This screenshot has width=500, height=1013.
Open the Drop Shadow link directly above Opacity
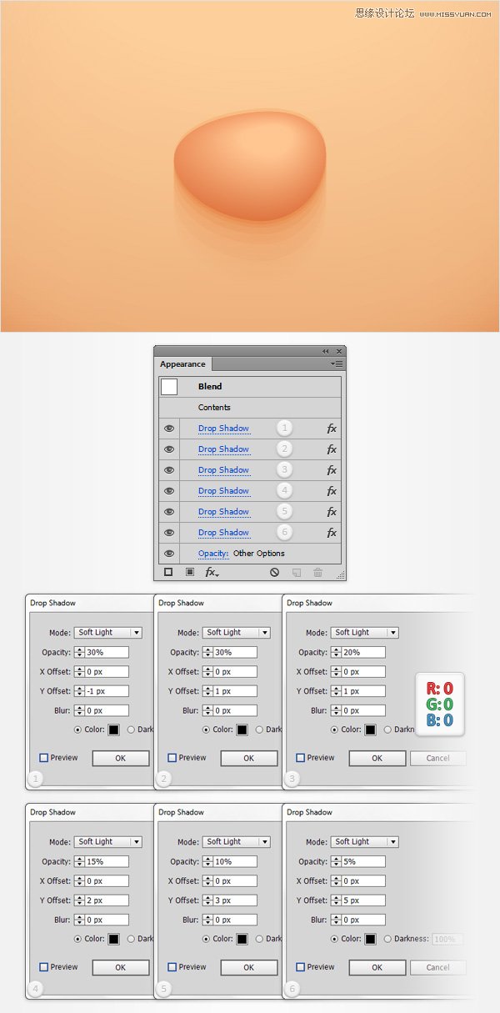[x=223, y=533]
